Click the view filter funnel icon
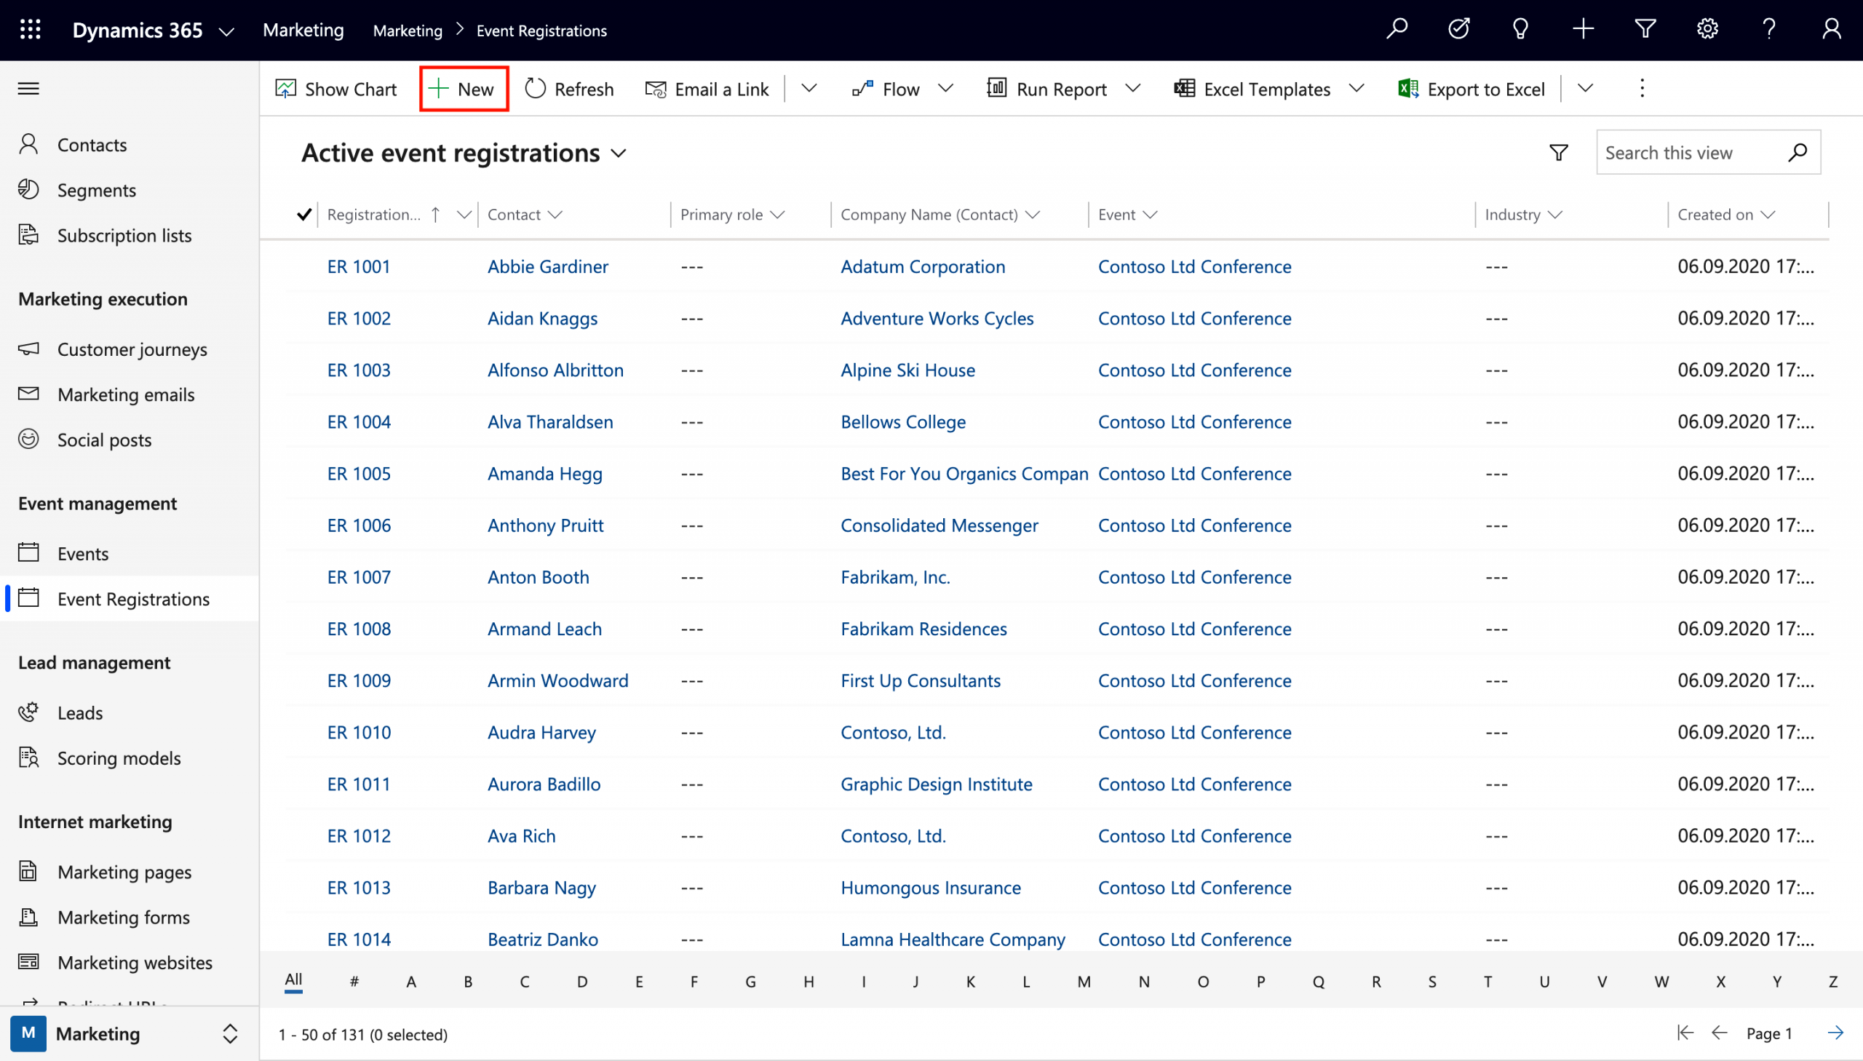Viewport: 1863px width, 1061px height. (1559, 152)
